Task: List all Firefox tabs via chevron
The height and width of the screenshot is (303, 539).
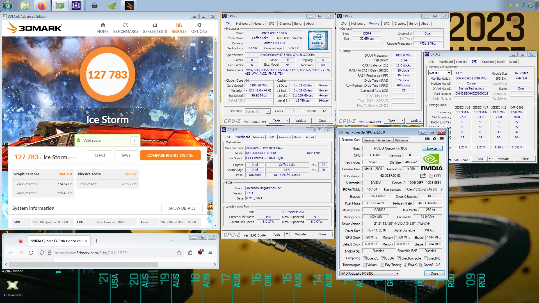Action: tap(172, 241)
